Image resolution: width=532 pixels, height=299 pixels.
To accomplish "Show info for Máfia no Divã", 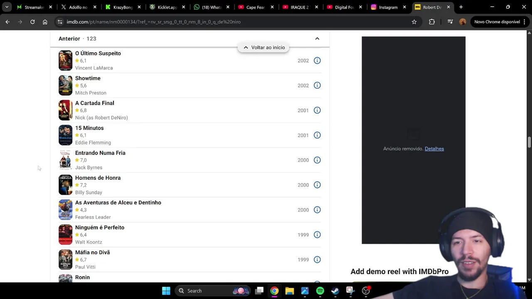I will (x=317, y=260).
